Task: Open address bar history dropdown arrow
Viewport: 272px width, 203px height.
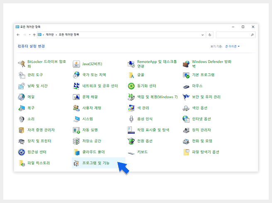Action: [x=204, y=35]
